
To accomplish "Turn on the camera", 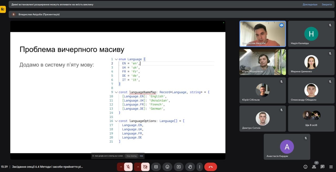I will (x=145, y=167).
